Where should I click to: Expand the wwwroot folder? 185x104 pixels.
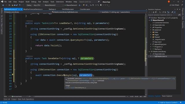151,30
